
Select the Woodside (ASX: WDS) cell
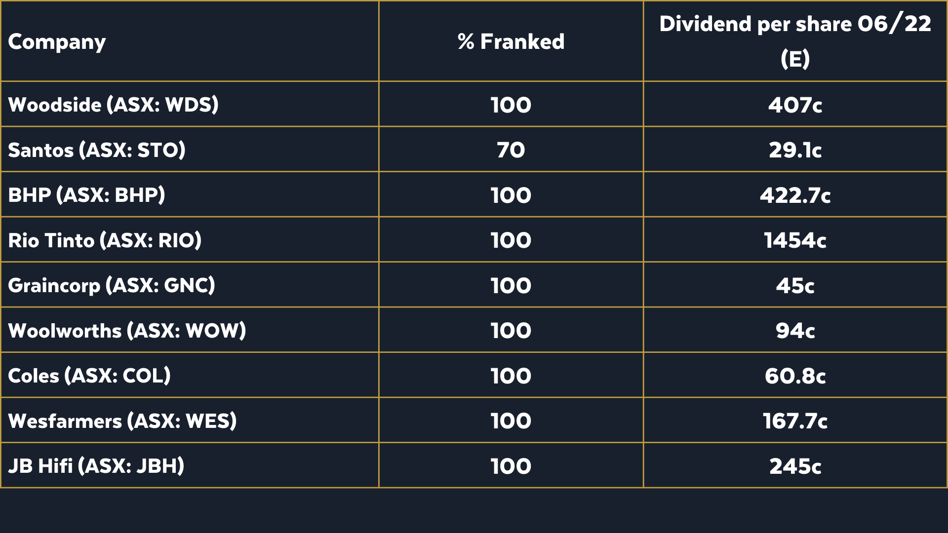coord(113,105)
